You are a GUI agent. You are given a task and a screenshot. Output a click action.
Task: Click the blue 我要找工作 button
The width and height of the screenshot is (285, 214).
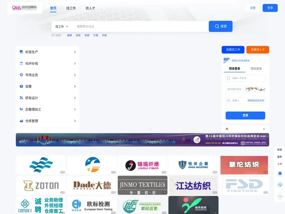point(233,50)
